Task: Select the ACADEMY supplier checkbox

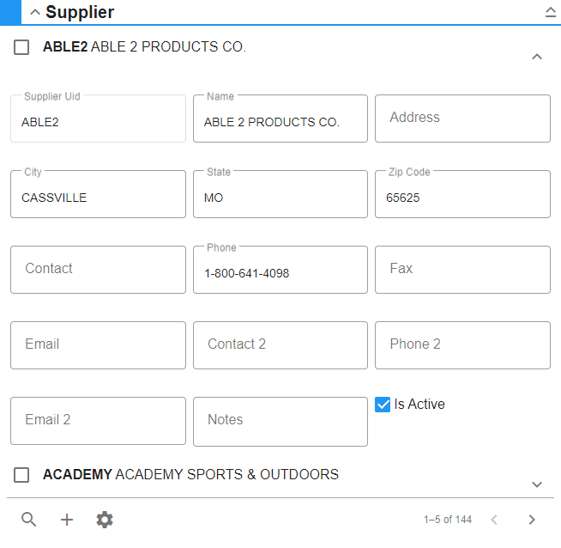Action: [21, 475]
